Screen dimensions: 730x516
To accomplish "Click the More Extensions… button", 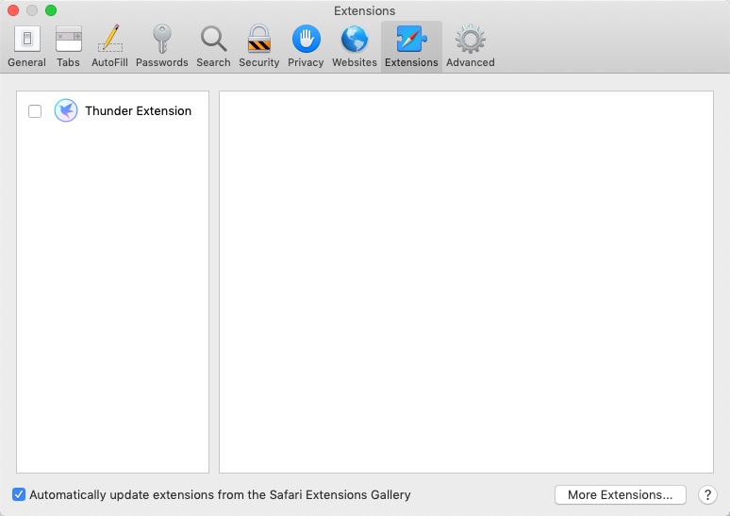I will coord(621,494).
